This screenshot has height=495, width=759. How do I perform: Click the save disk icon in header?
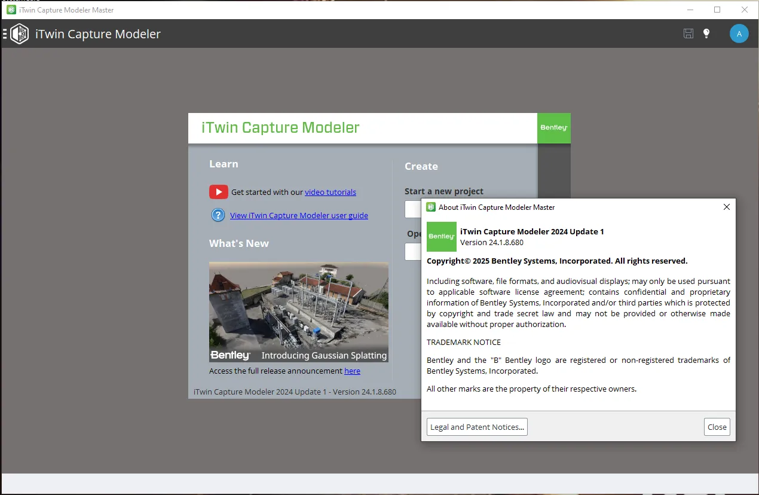click(x=688, y=33)
